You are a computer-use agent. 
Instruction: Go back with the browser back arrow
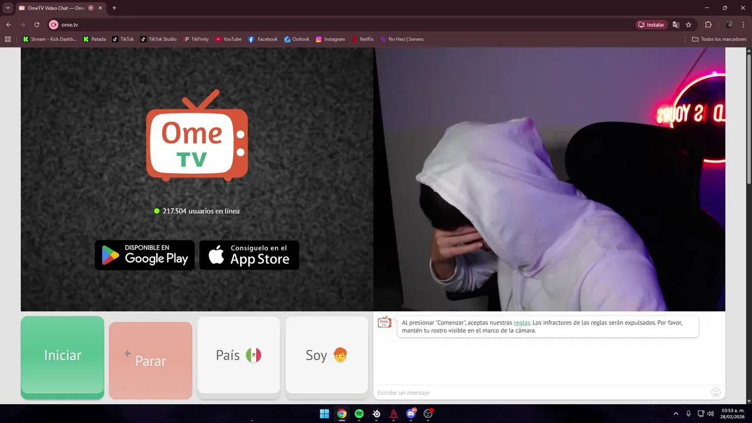click(x=8, y=25)
